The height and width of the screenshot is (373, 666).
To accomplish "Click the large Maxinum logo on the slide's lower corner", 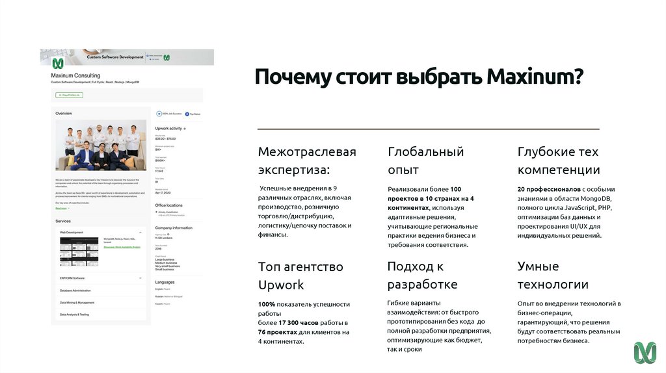I will (645, 352).
